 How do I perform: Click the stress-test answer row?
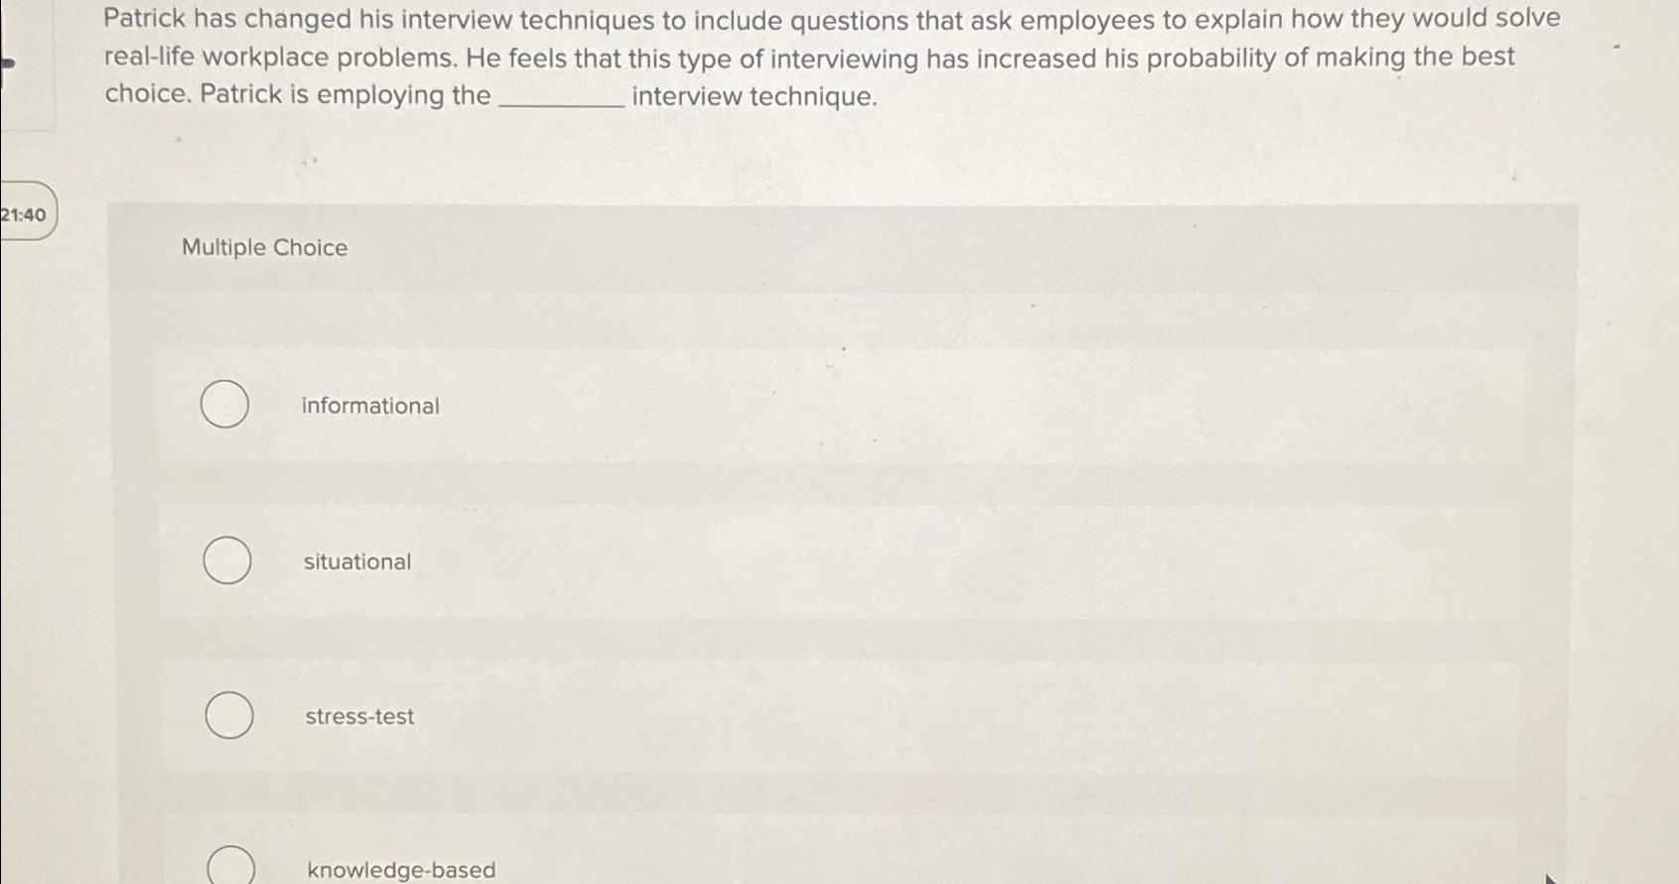click(844, 716)
